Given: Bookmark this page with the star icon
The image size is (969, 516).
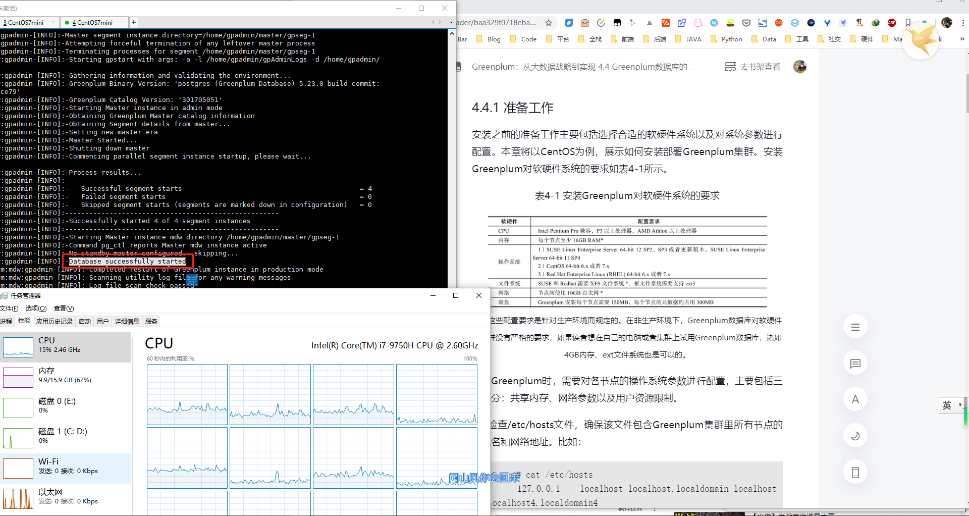Looking at the screenshot, I should click(549, 23).
